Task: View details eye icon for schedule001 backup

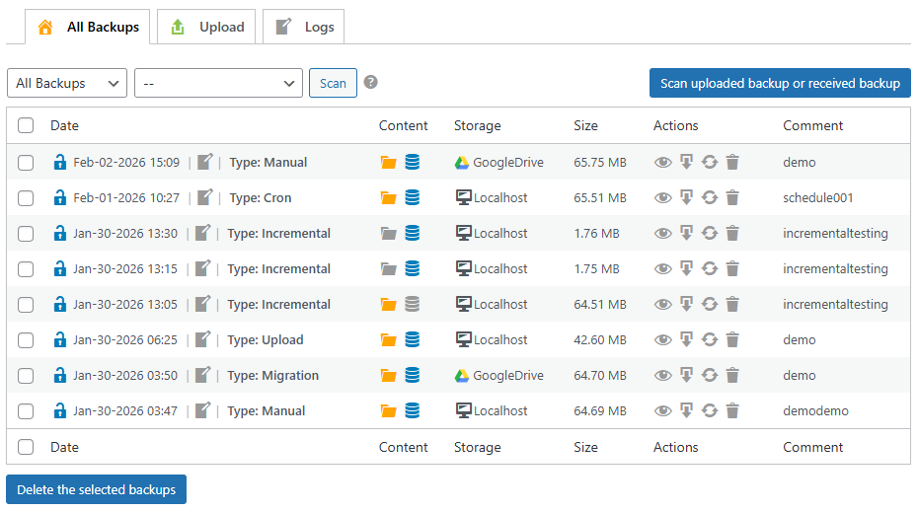Action: [662, 197]
